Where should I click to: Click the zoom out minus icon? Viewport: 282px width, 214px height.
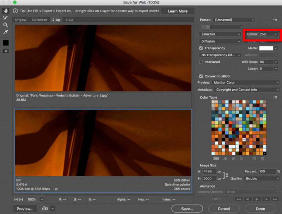pyautogui.click(x=17, y=200)
